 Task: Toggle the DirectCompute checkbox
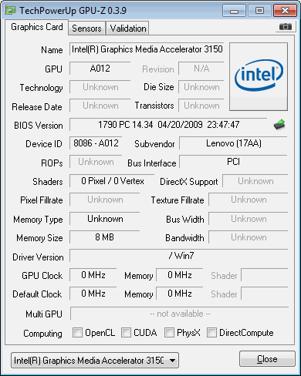click(x=211, y=332)
